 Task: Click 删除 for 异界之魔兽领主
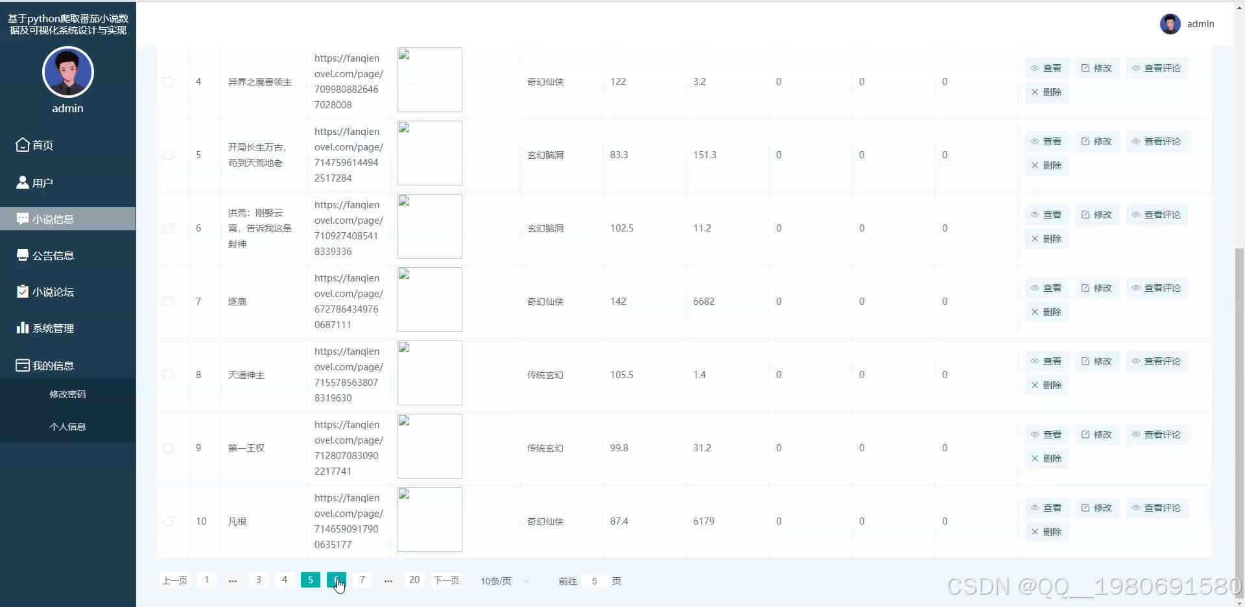[x=1047, y=92]
